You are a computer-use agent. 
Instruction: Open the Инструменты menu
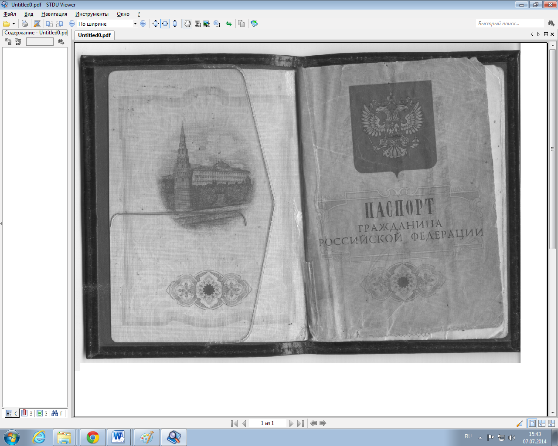click(x=92, y=14)
